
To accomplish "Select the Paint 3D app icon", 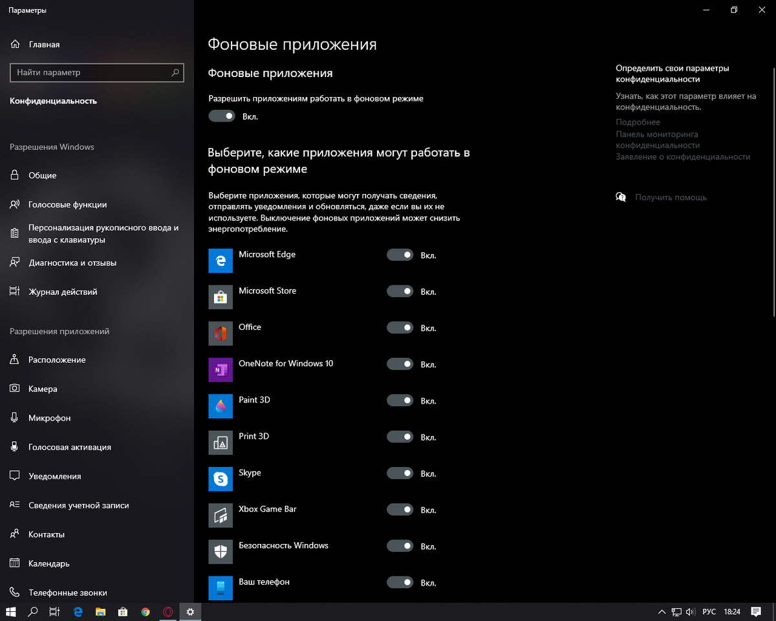I will tap(221, 406).
